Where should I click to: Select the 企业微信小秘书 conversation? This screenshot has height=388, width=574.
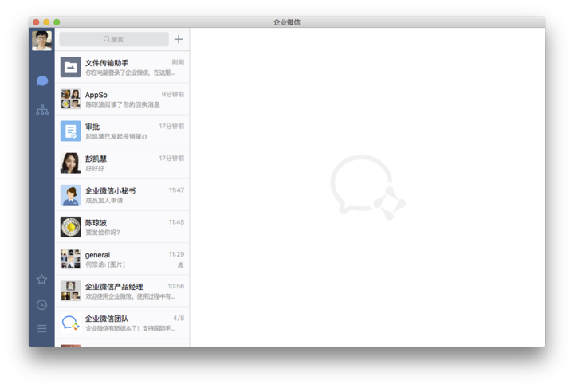(x=122, y=194)
